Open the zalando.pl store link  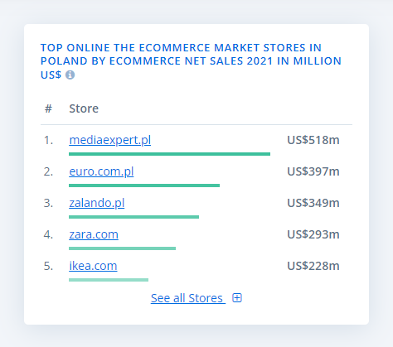(x=97, y=203)
